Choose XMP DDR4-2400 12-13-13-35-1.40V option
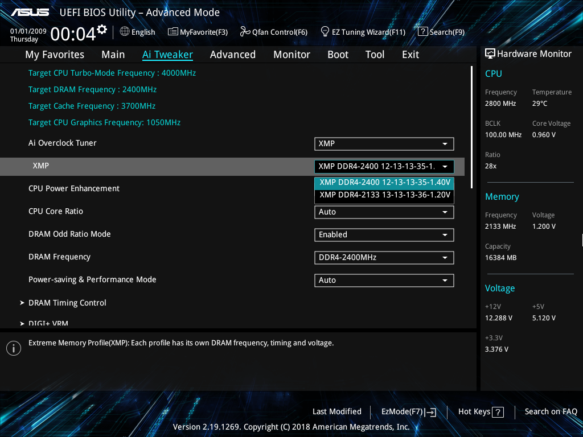Viewport: 583px width, 437px height. (384, 183)
